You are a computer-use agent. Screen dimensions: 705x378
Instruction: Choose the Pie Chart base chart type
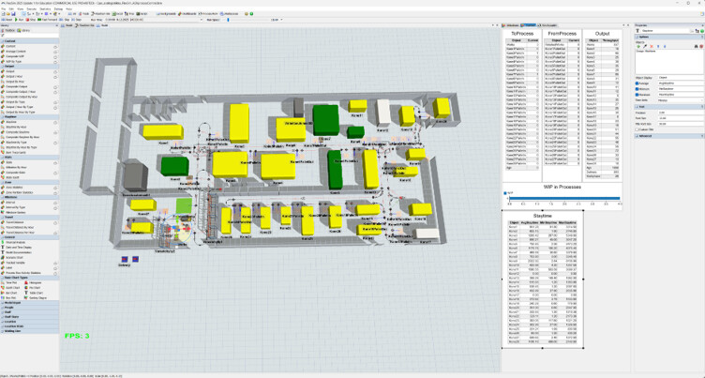click(x=33, y=288)
